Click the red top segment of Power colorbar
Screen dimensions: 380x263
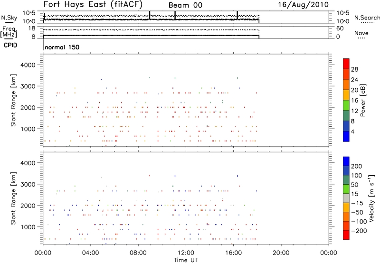point(346,64)
